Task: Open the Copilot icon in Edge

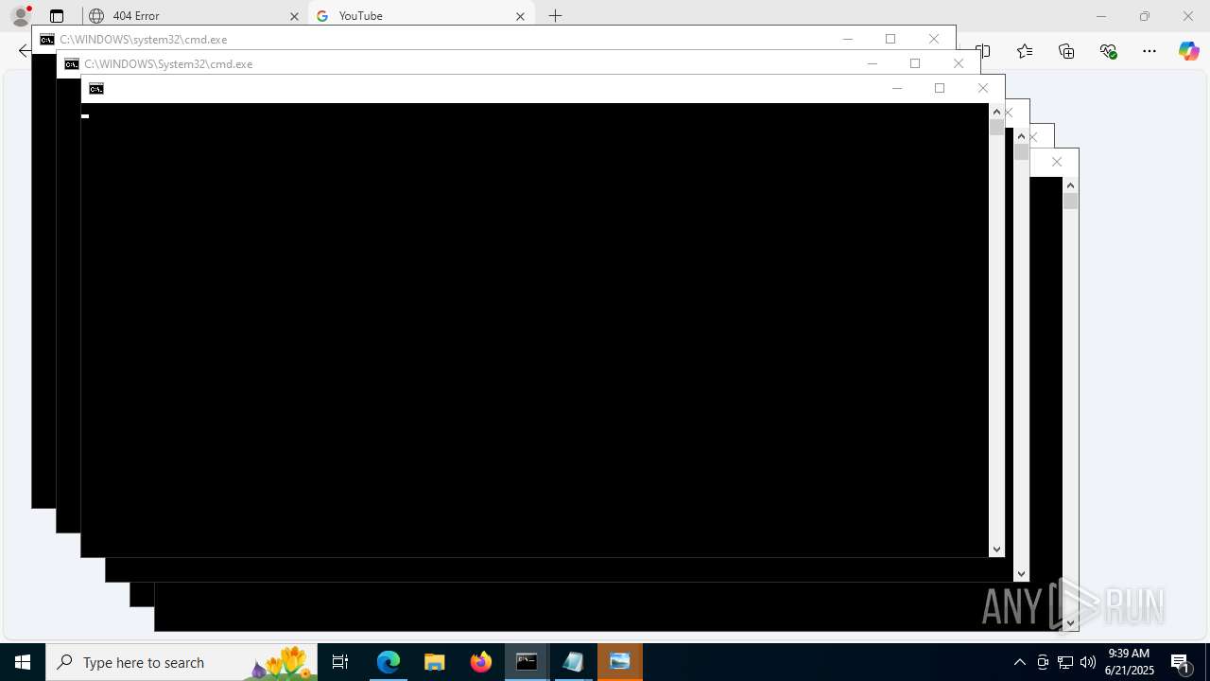Action: pyautogui.click(x=1188, y=51)
